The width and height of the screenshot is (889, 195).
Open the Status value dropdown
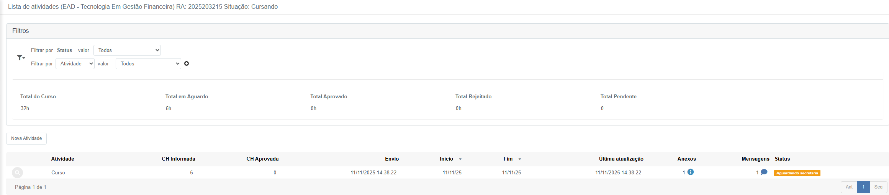click(127, 50)
